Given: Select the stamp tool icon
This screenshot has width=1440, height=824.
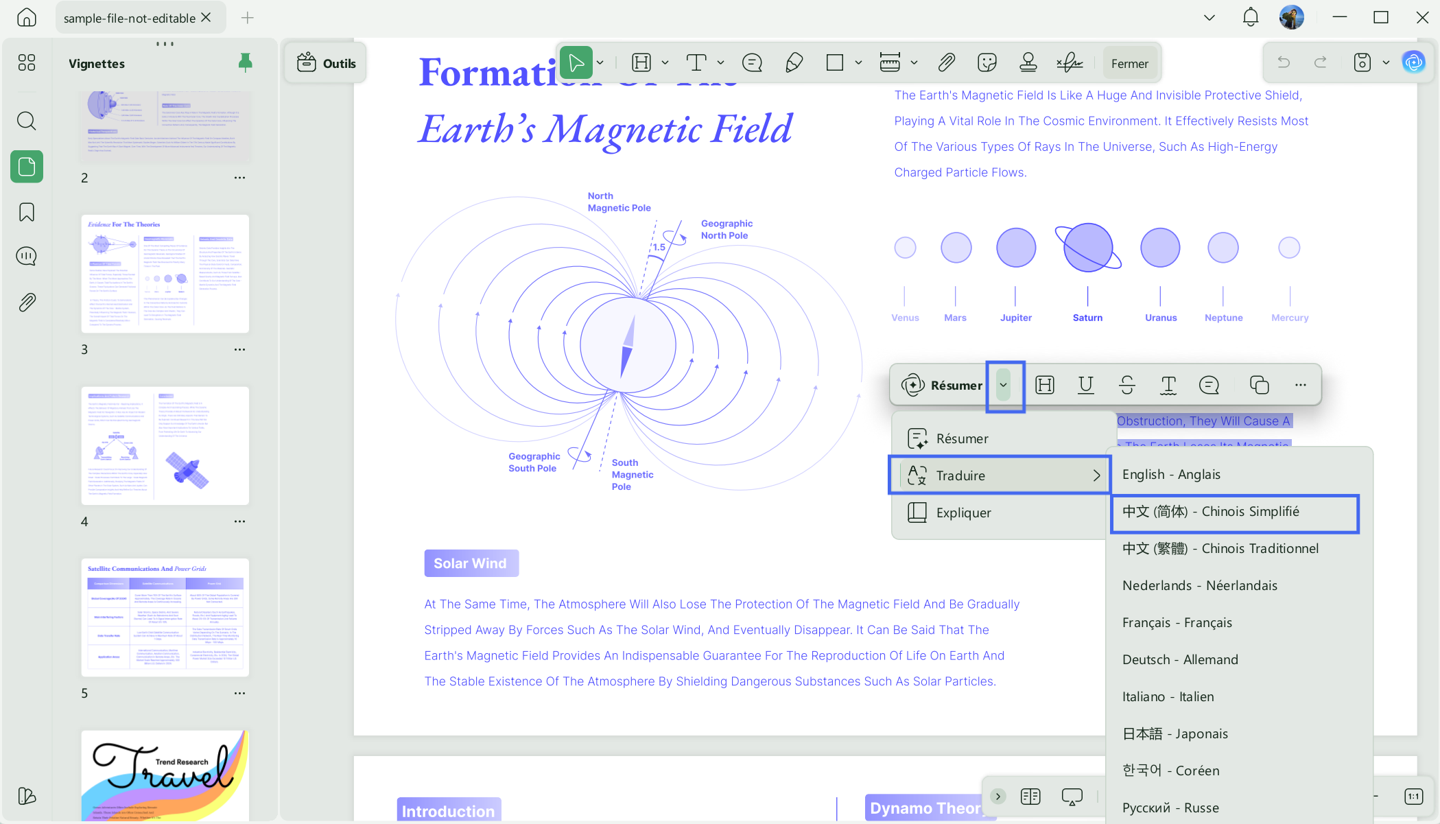Looking at the screenshot, I should pyautogui.click(x=1028, y=63).
